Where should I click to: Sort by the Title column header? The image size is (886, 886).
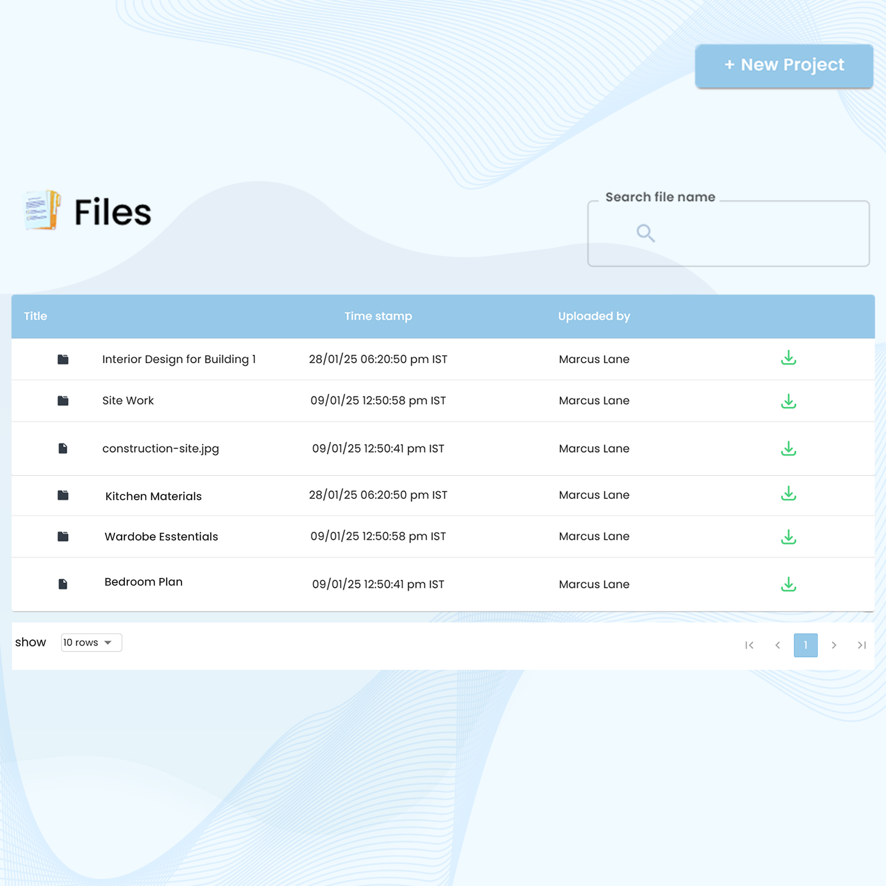click(35, 316)
